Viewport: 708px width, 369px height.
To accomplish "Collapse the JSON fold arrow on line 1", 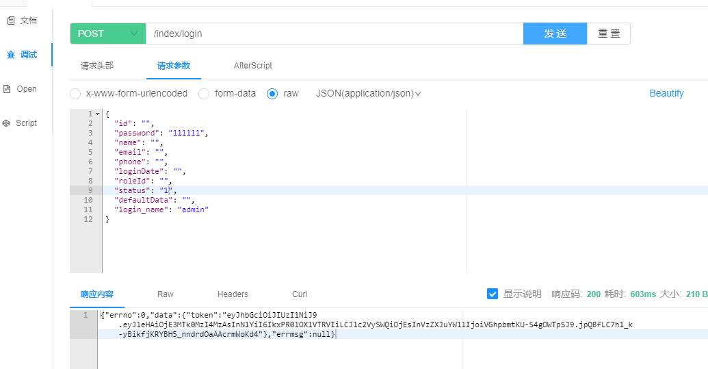I will tap(98, 114).
